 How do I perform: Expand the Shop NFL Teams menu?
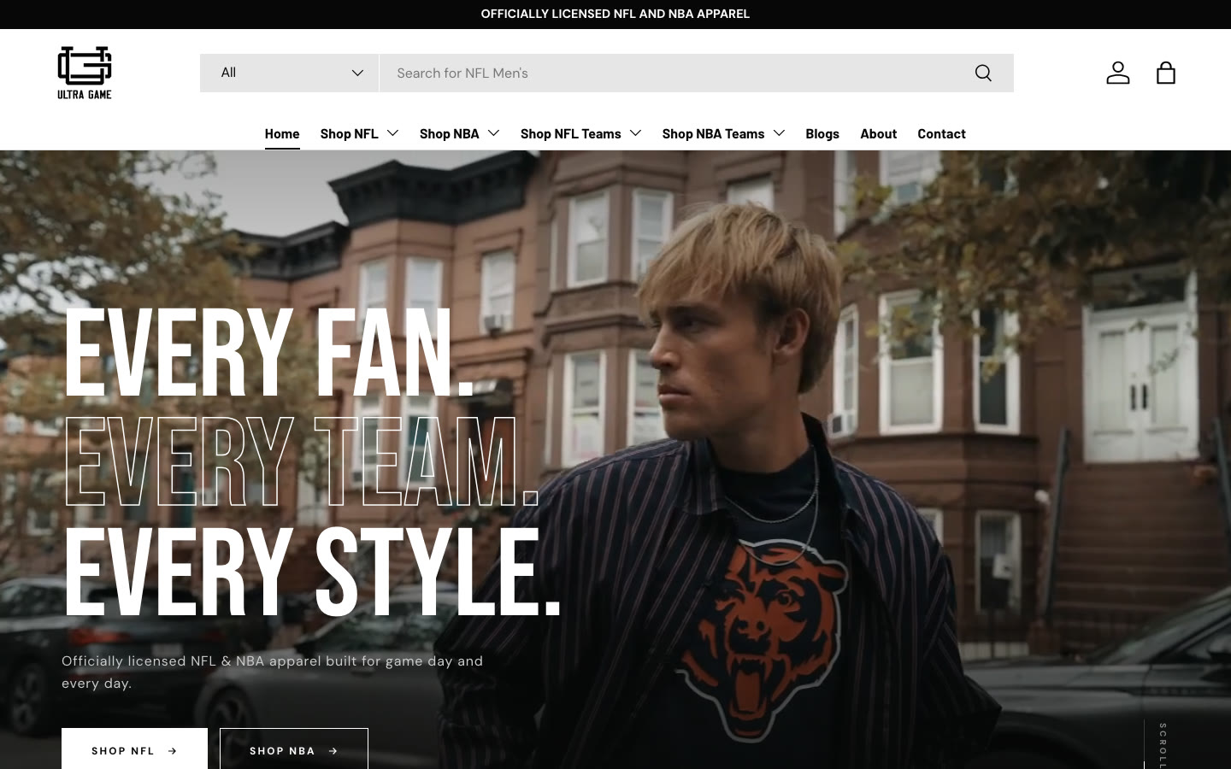click(580, 133)
